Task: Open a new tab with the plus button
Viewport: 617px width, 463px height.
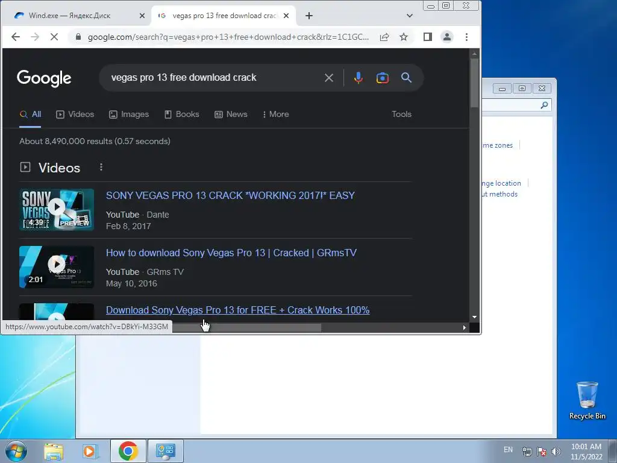Action: pos(309,16)
